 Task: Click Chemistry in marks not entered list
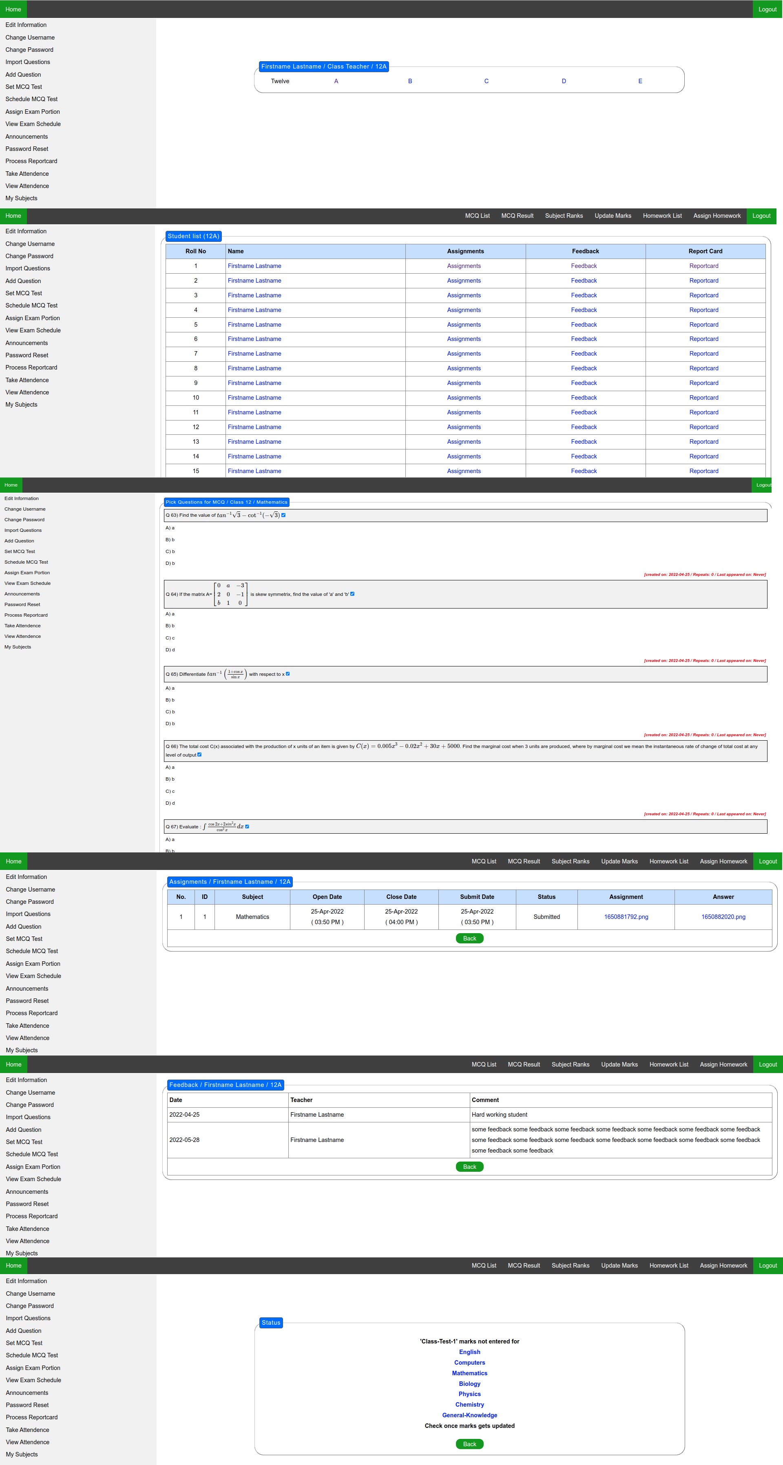click(x=469, y=1405)
